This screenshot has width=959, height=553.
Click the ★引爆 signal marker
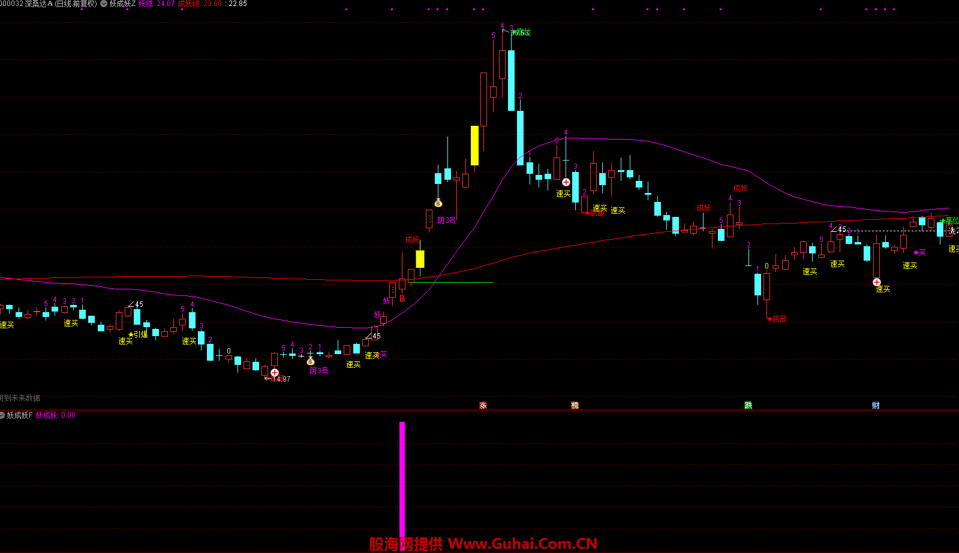click(x=138, y=334)
